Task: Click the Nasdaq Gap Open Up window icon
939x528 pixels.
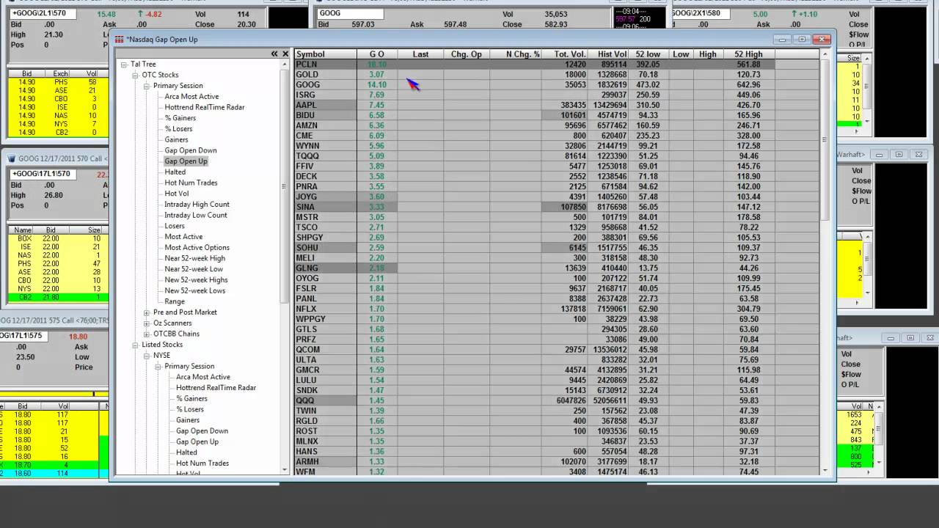Action: [120, 40]
